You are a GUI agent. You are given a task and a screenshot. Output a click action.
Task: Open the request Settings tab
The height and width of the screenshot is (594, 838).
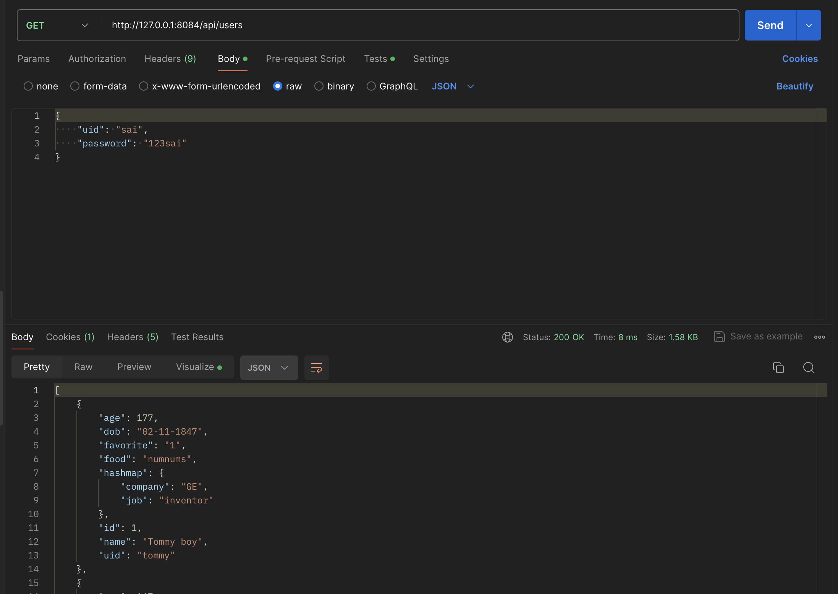tap(431, 59)
